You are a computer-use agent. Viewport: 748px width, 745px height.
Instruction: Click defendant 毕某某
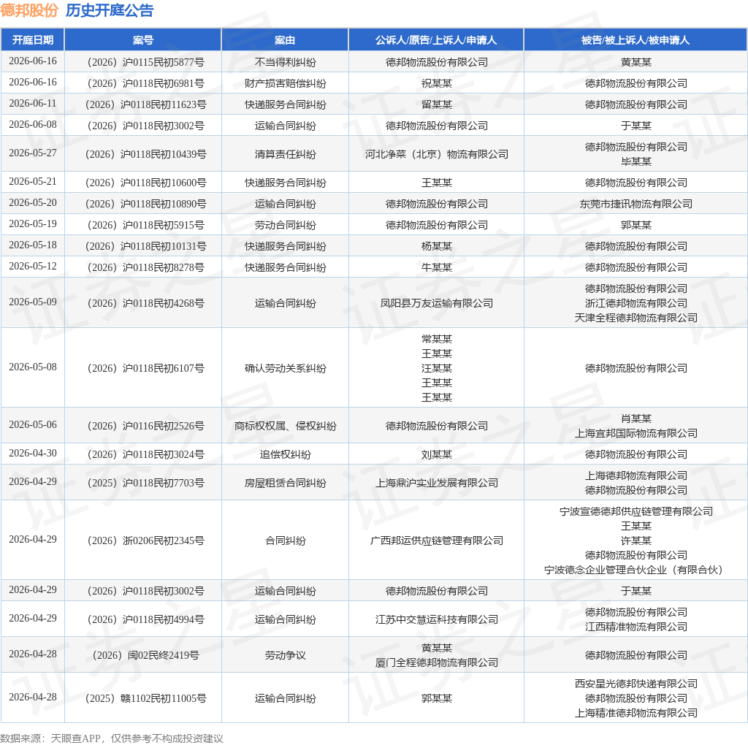pyautogui.click(x=636, y=161)
